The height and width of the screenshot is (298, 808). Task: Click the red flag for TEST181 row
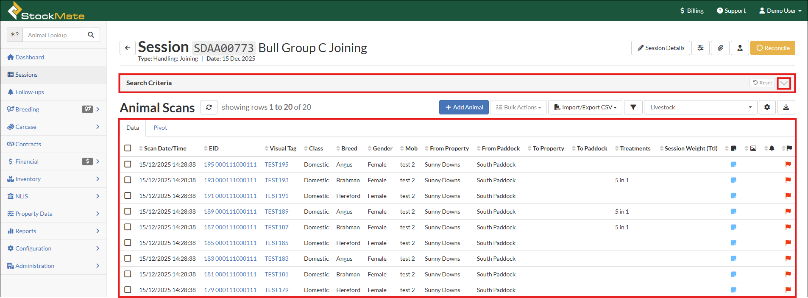(788, 274)
